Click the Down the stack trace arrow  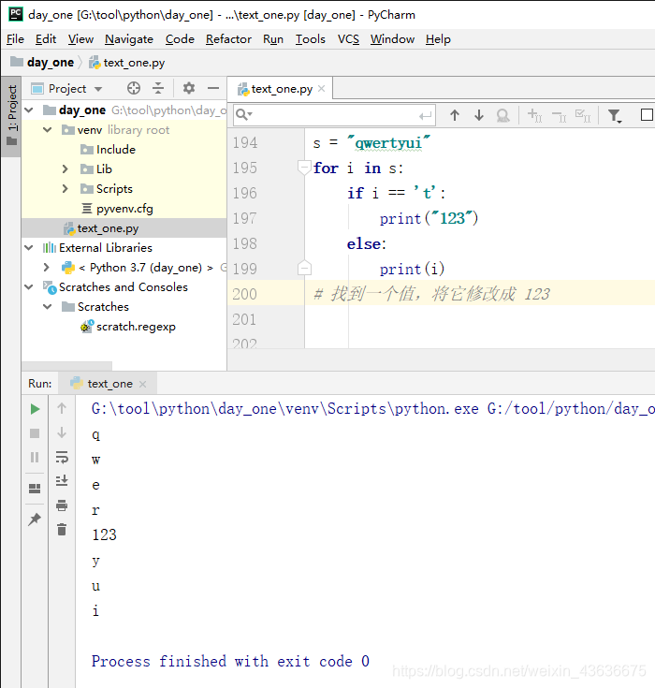click(62, 432)
